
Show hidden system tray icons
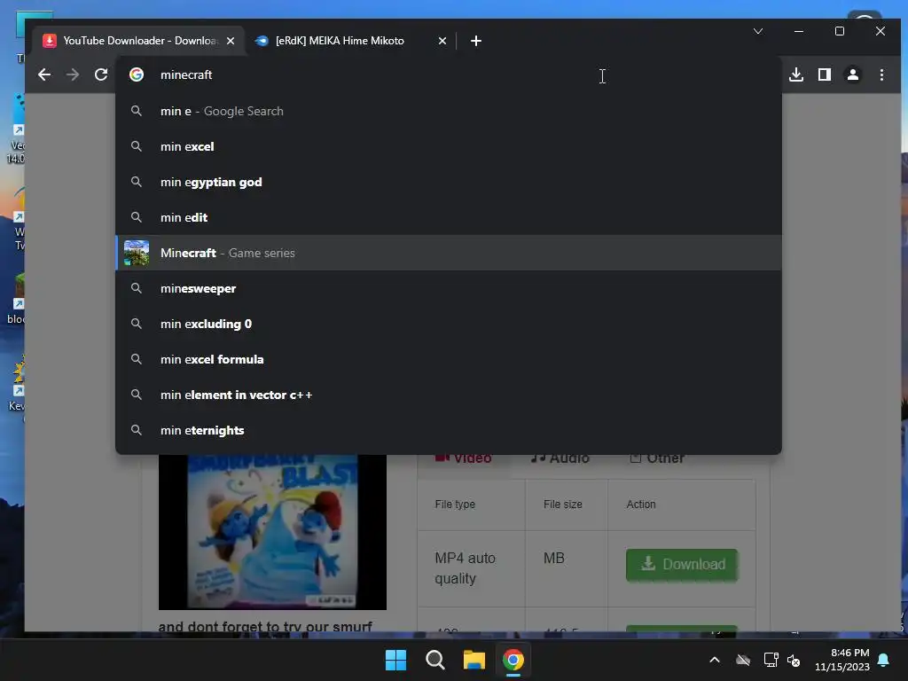point(715,660)
